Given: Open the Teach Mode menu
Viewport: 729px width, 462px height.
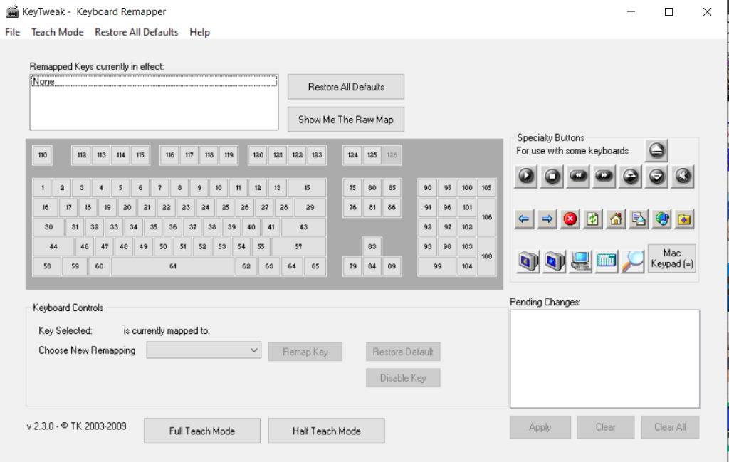Looking at the screenshot, I should pyautogui.click(x=57, y=32).
